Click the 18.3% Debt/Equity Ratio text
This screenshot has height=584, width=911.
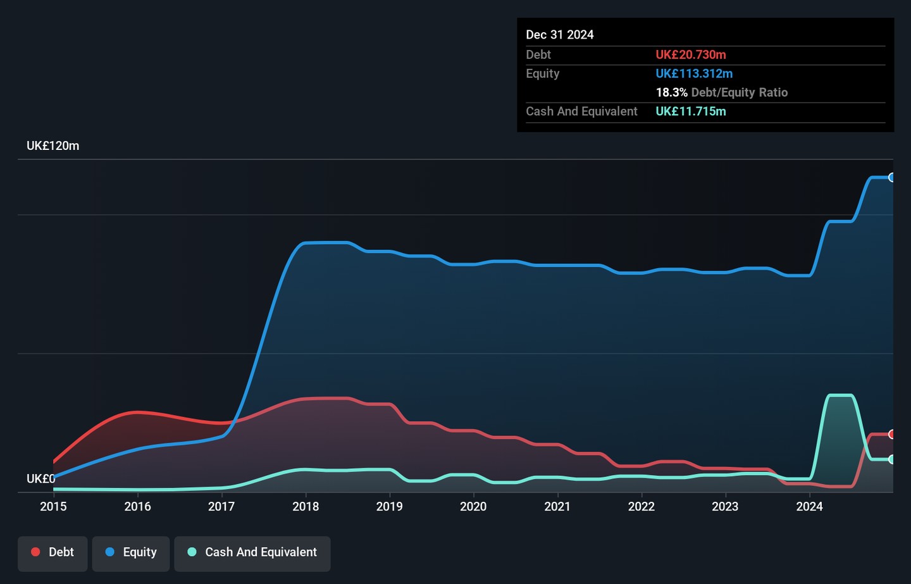tap(721, 92)
